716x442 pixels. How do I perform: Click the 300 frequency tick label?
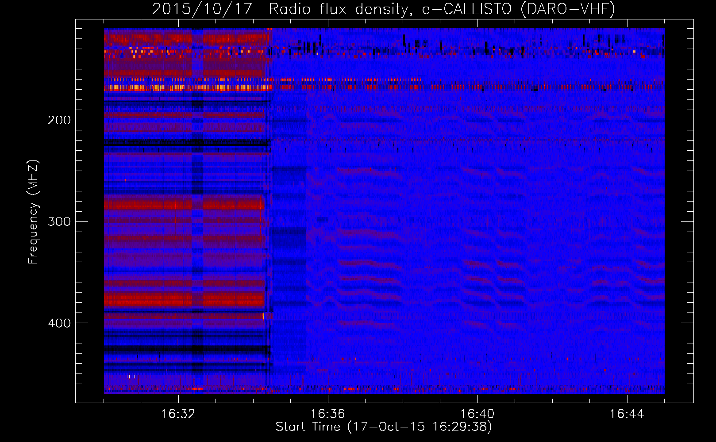coord(59,221)
